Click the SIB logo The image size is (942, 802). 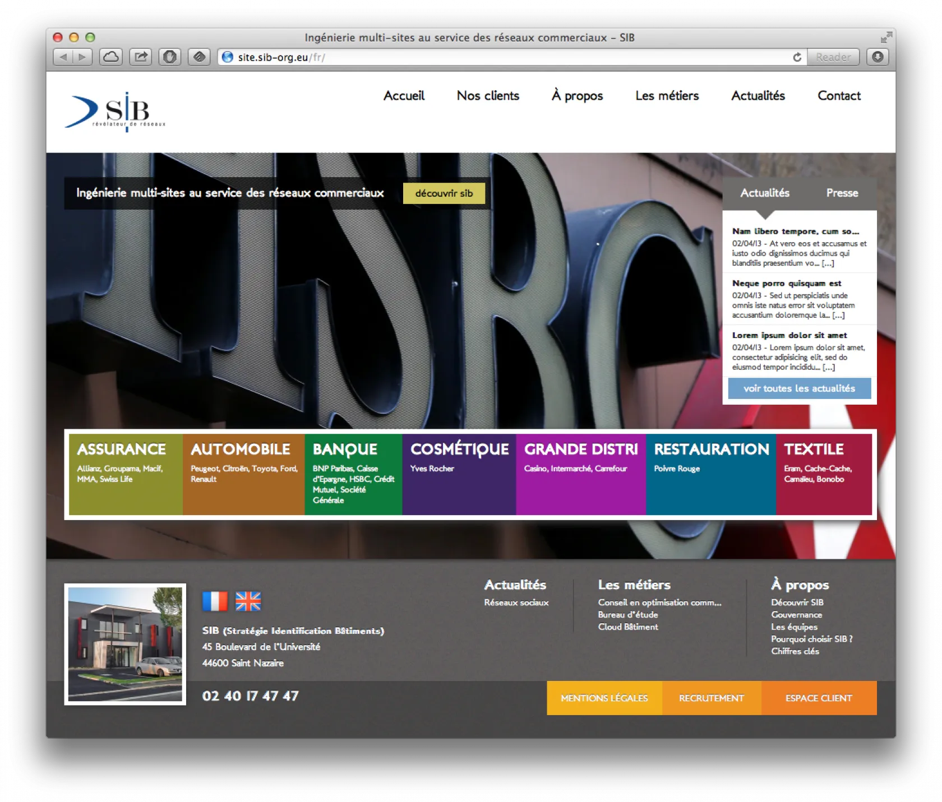(116, 112)
